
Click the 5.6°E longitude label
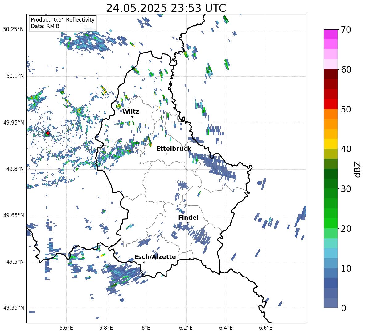66,328
